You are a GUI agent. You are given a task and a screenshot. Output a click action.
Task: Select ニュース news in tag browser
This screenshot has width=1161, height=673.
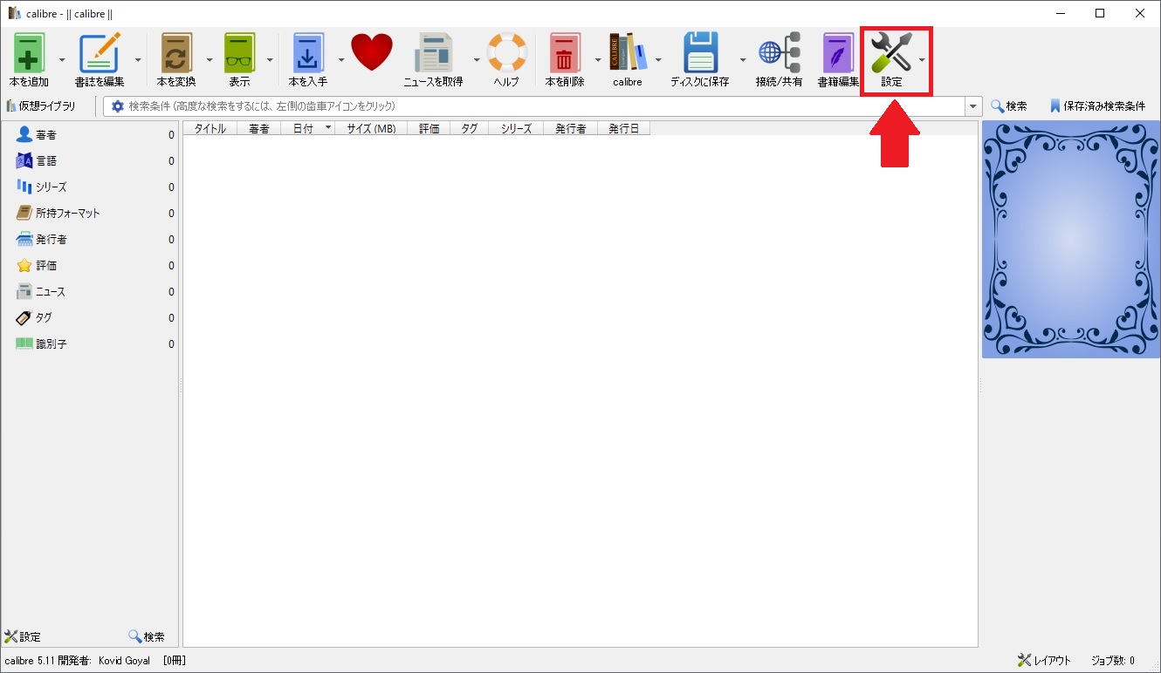[89, 292]
